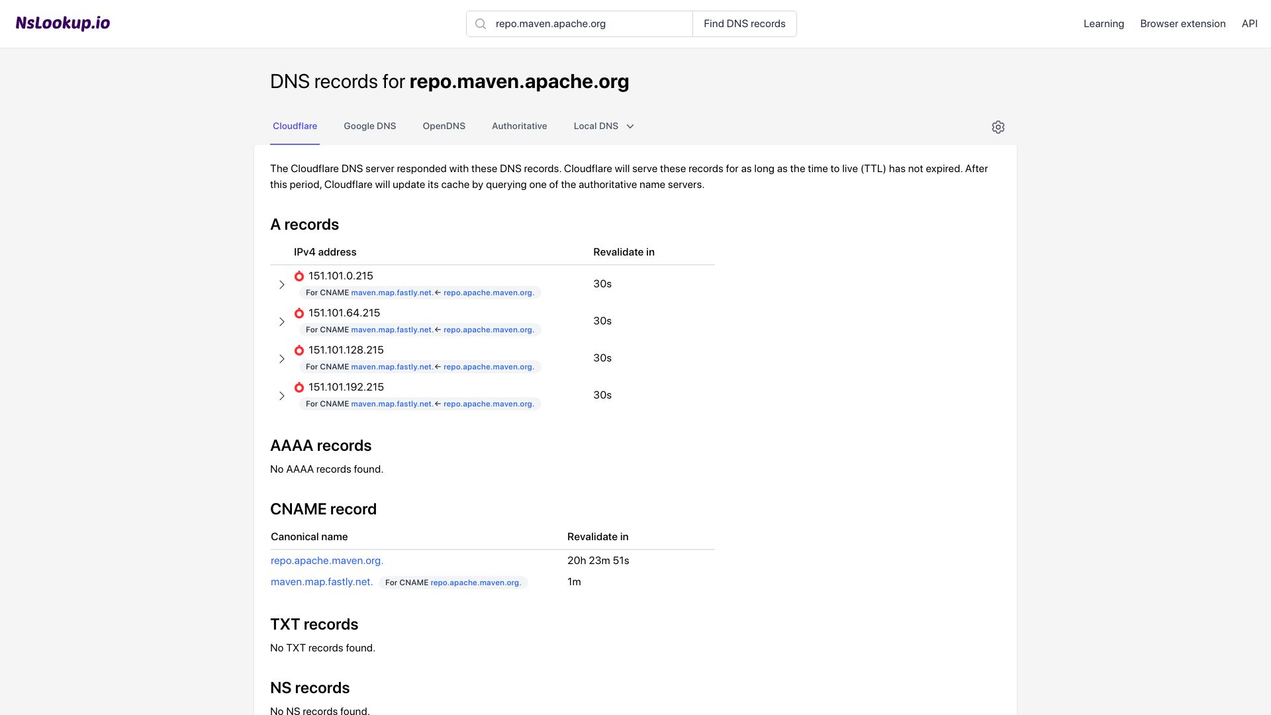The height and width of the screenshot is (715, 1271).
Task: Click maven.map.fastly.net. under 151.101.0.215
Action: coord(392,293)
